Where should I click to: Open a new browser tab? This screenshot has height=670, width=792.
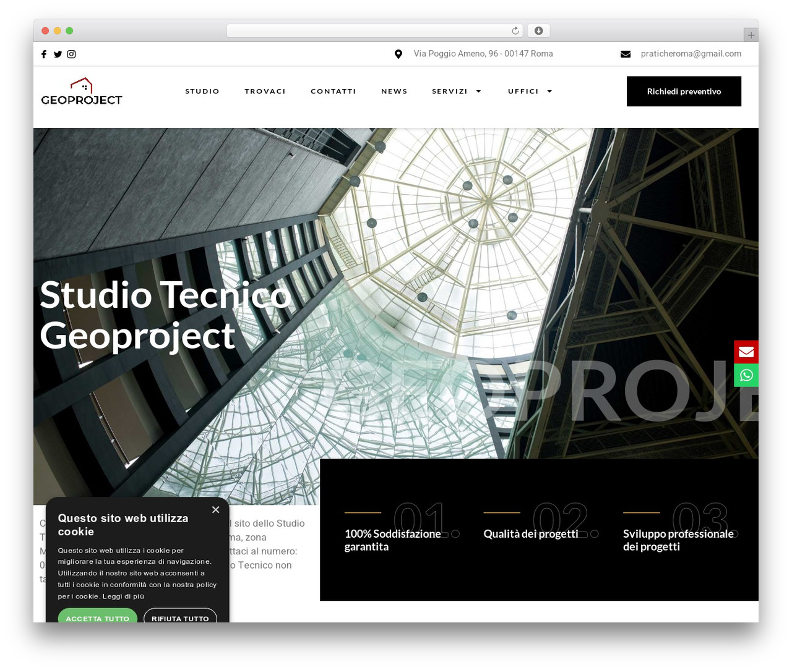coord(751,35)
